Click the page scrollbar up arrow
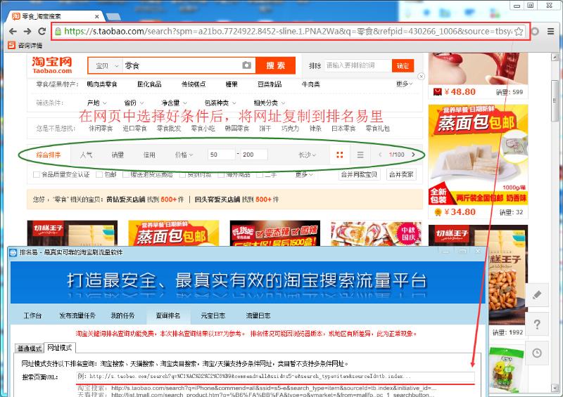This screenshot has height=397, width=563. [x=555, y=57]
